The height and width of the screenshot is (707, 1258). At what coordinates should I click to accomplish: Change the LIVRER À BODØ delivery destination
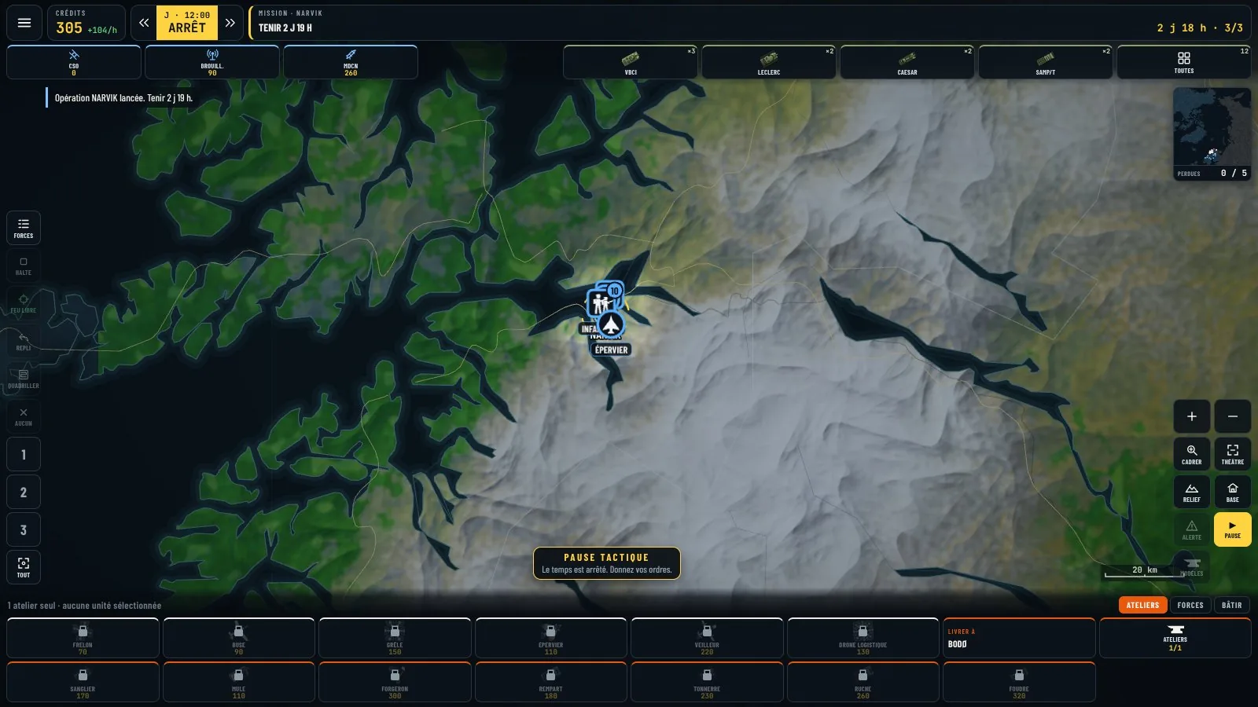coord(1019,638)
